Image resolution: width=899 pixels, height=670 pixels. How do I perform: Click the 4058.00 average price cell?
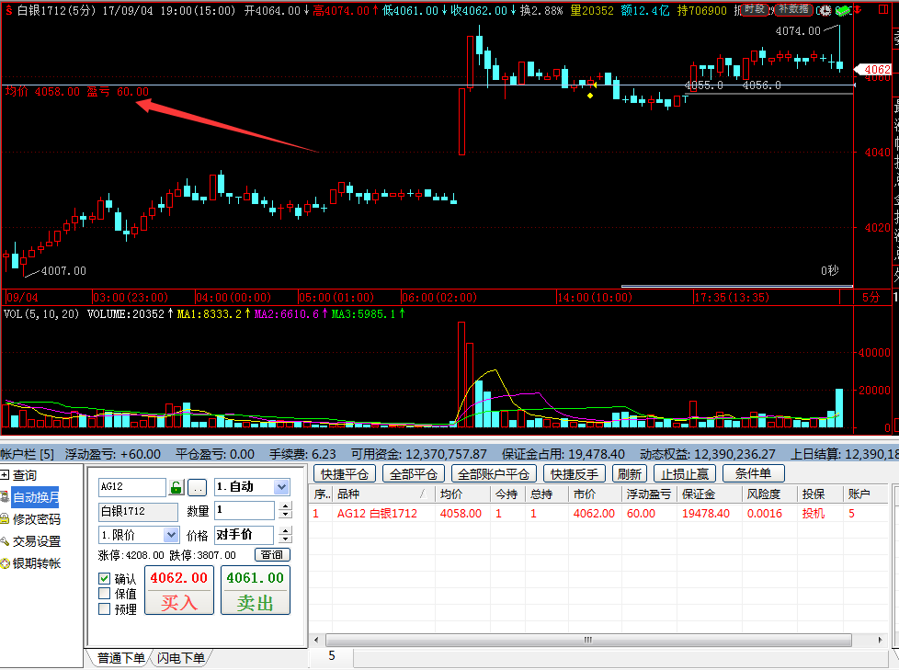coord(461,514)
